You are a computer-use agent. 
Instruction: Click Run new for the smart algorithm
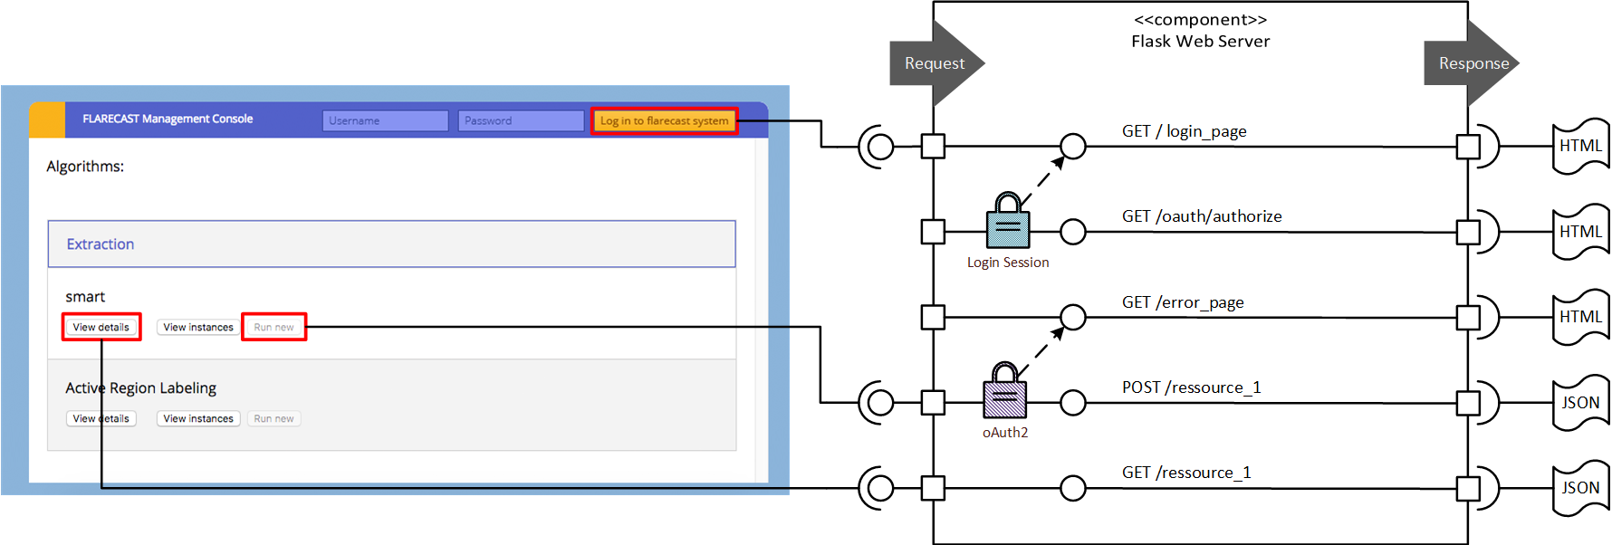pos(273,327)
